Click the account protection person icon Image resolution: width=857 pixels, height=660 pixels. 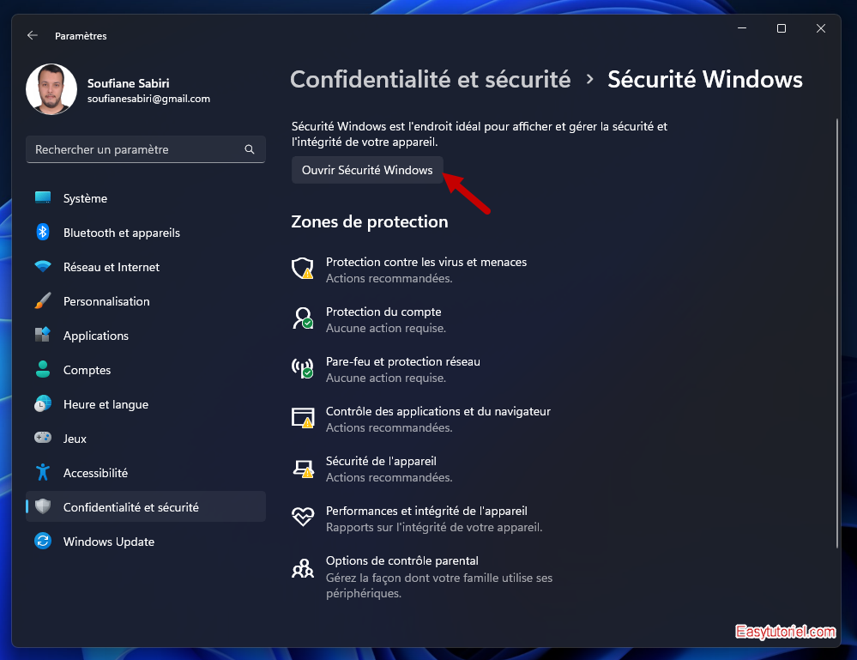pyautogui.click(x=302, y=319)
